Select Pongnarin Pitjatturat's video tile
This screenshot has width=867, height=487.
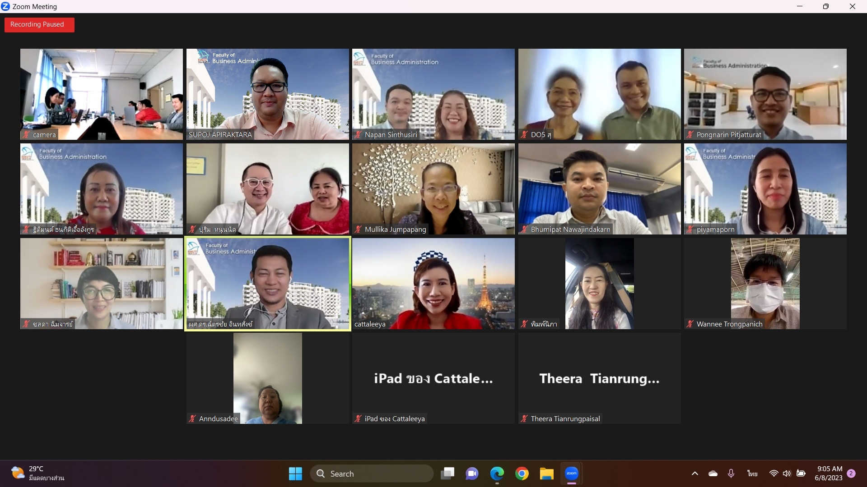(765, 94)
